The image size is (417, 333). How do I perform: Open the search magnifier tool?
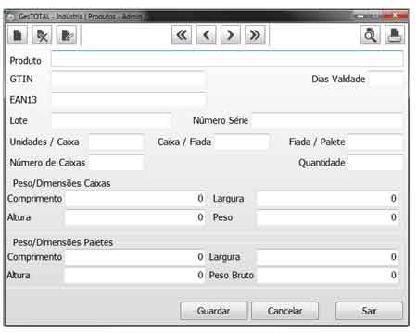point(370,35)
